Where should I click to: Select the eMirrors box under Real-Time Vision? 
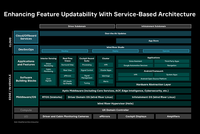click(67, 76)
